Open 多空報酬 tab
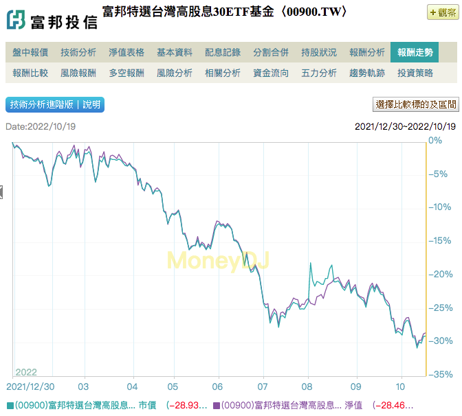The height and width of the screenshot is (416, 462). (x=126, y=73)
